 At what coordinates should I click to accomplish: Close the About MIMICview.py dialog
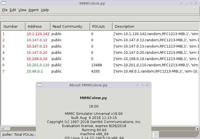[x=147, y=85]
